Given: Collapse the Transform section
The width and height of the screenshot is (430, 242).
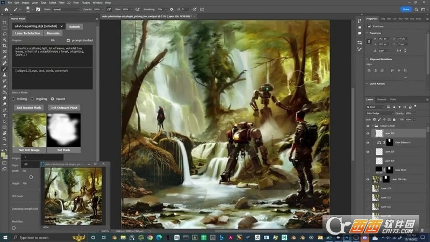Looking at the screenshot, I should (367, 33).
